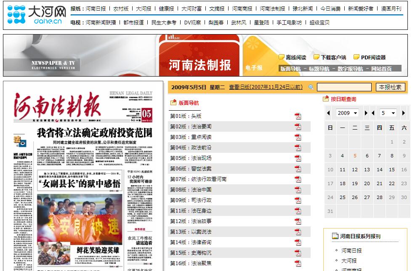Image resolution: width=415 pixels, height=271 pixels.
Task: Click the search text input field
Action: tap(344, 87)
